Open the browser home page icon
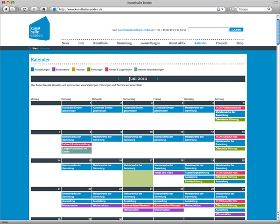The image size is (280, 224). click(43, 9)
